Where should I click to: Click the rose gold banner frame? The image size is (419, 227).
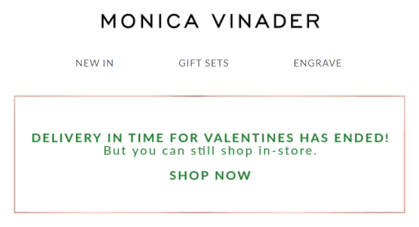pyautogui.click(x=209, y=154)
